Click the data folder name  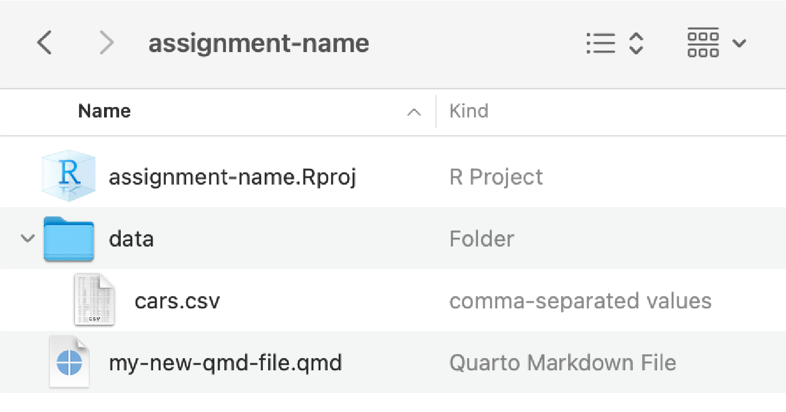(x=131, y=238)
